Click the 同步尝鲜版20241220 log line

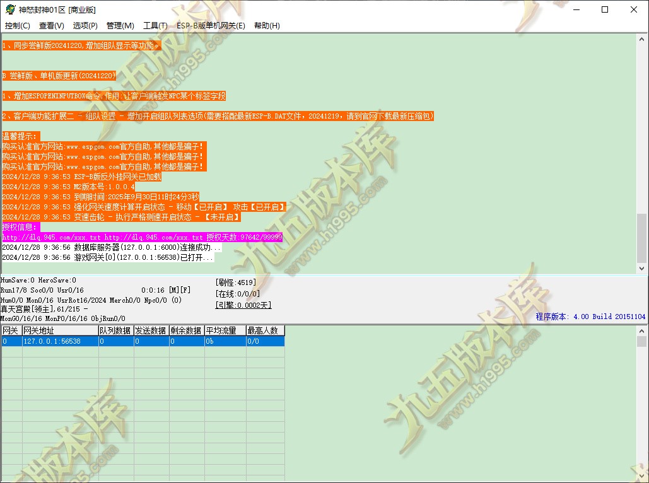coord(81,45)
